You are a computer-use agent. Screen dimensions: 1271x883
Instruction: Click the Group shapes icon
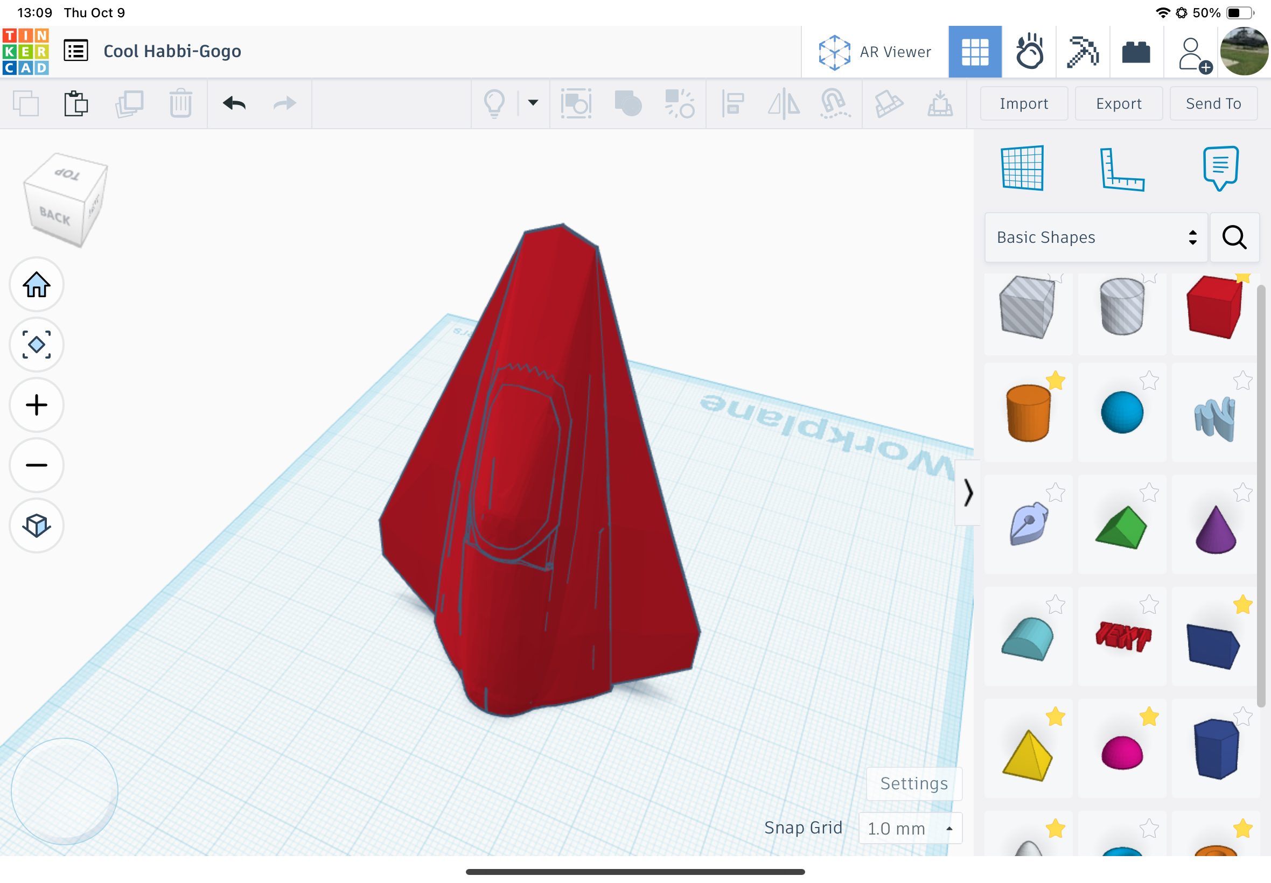[628, 103]
